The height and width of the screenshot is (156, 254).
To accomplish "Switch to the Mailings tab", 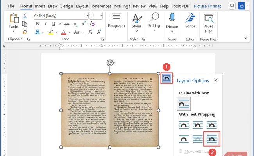I will coord(122,6).
